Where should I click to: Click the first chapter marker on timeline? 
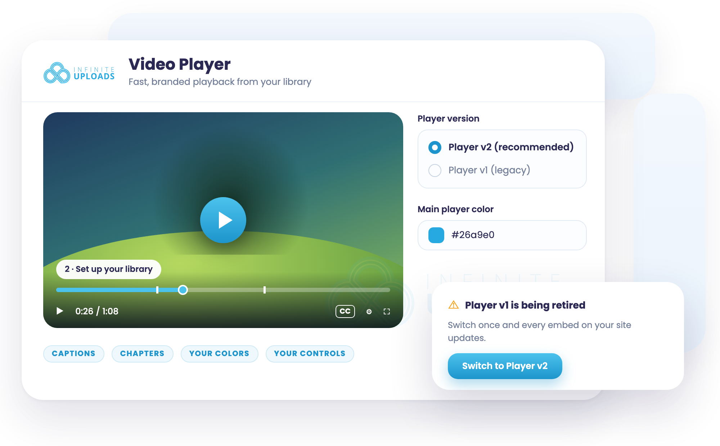click(157, 290)
